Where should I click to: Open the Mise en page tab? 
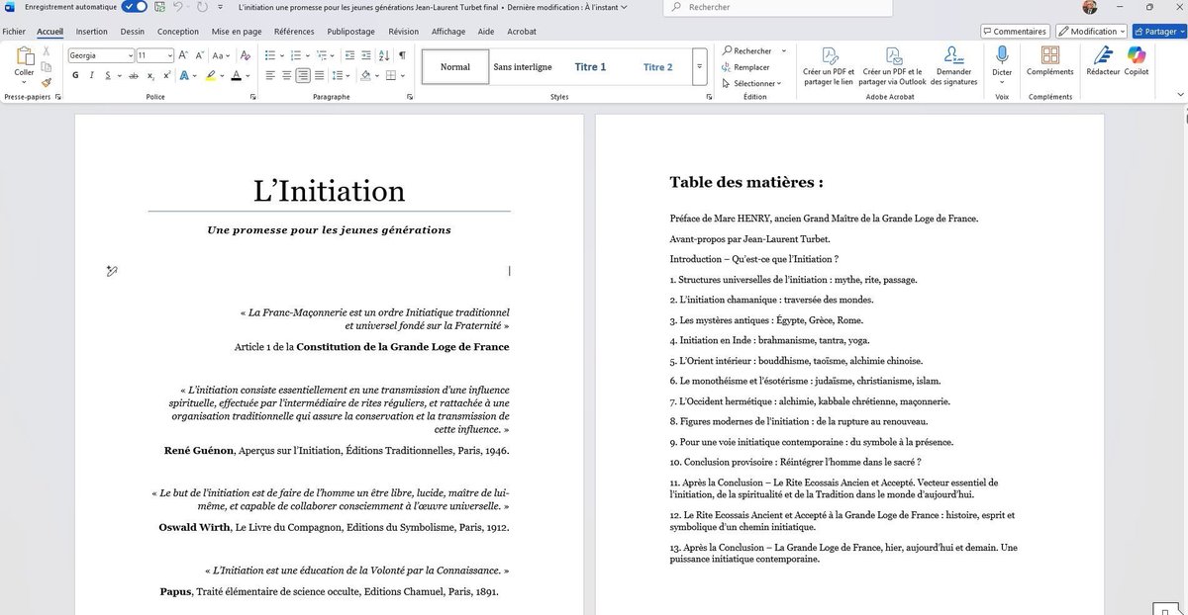coord(237,32)
